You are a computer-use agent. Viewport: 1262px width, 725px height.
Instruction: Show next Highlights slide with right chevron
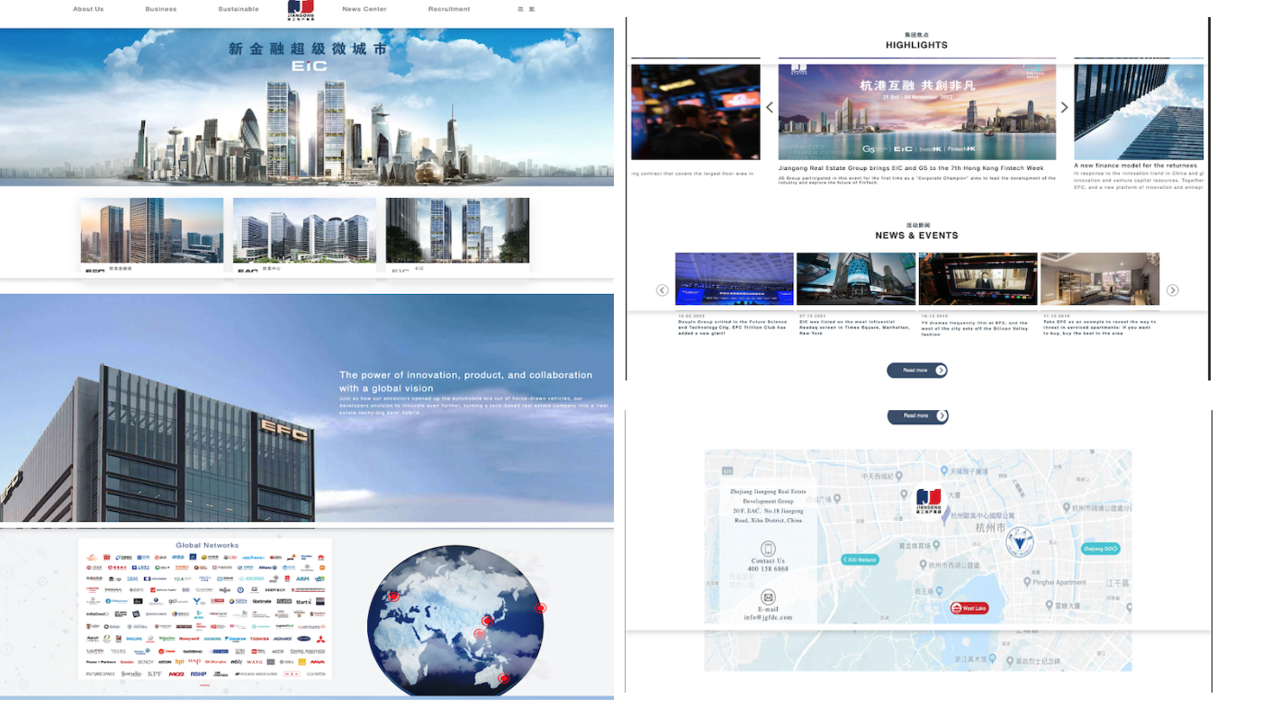(x=1064, y=107)
